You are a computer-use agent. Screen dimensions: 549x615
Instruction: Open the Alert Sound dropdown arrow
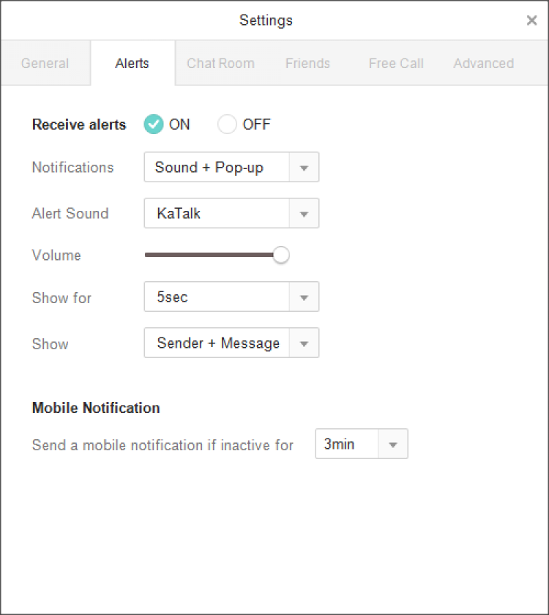(x=305, y=214)
